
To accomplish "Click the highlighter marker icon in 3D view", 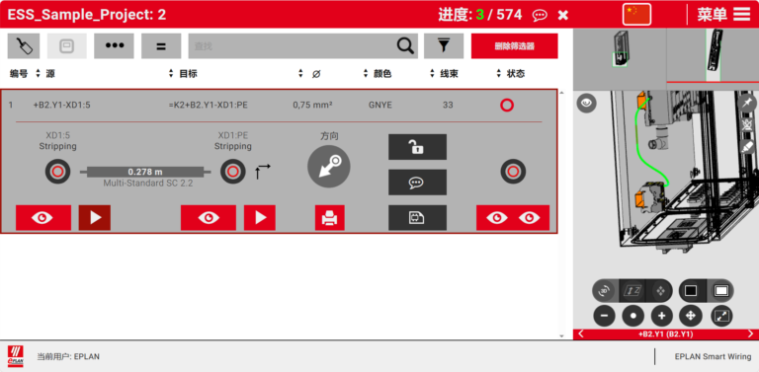I will pos(748,147).
